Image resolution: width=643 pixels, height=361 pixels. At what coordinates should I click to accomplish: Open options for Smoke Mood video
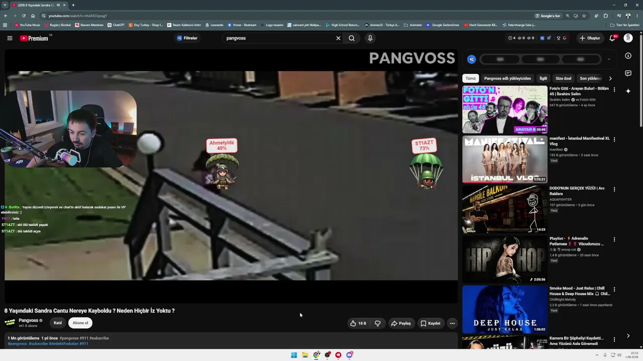[x=614, y=289]
